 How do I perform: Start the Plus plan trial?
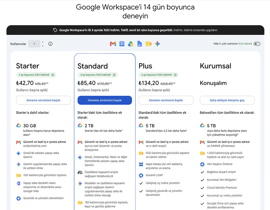[x=166, y=100]
